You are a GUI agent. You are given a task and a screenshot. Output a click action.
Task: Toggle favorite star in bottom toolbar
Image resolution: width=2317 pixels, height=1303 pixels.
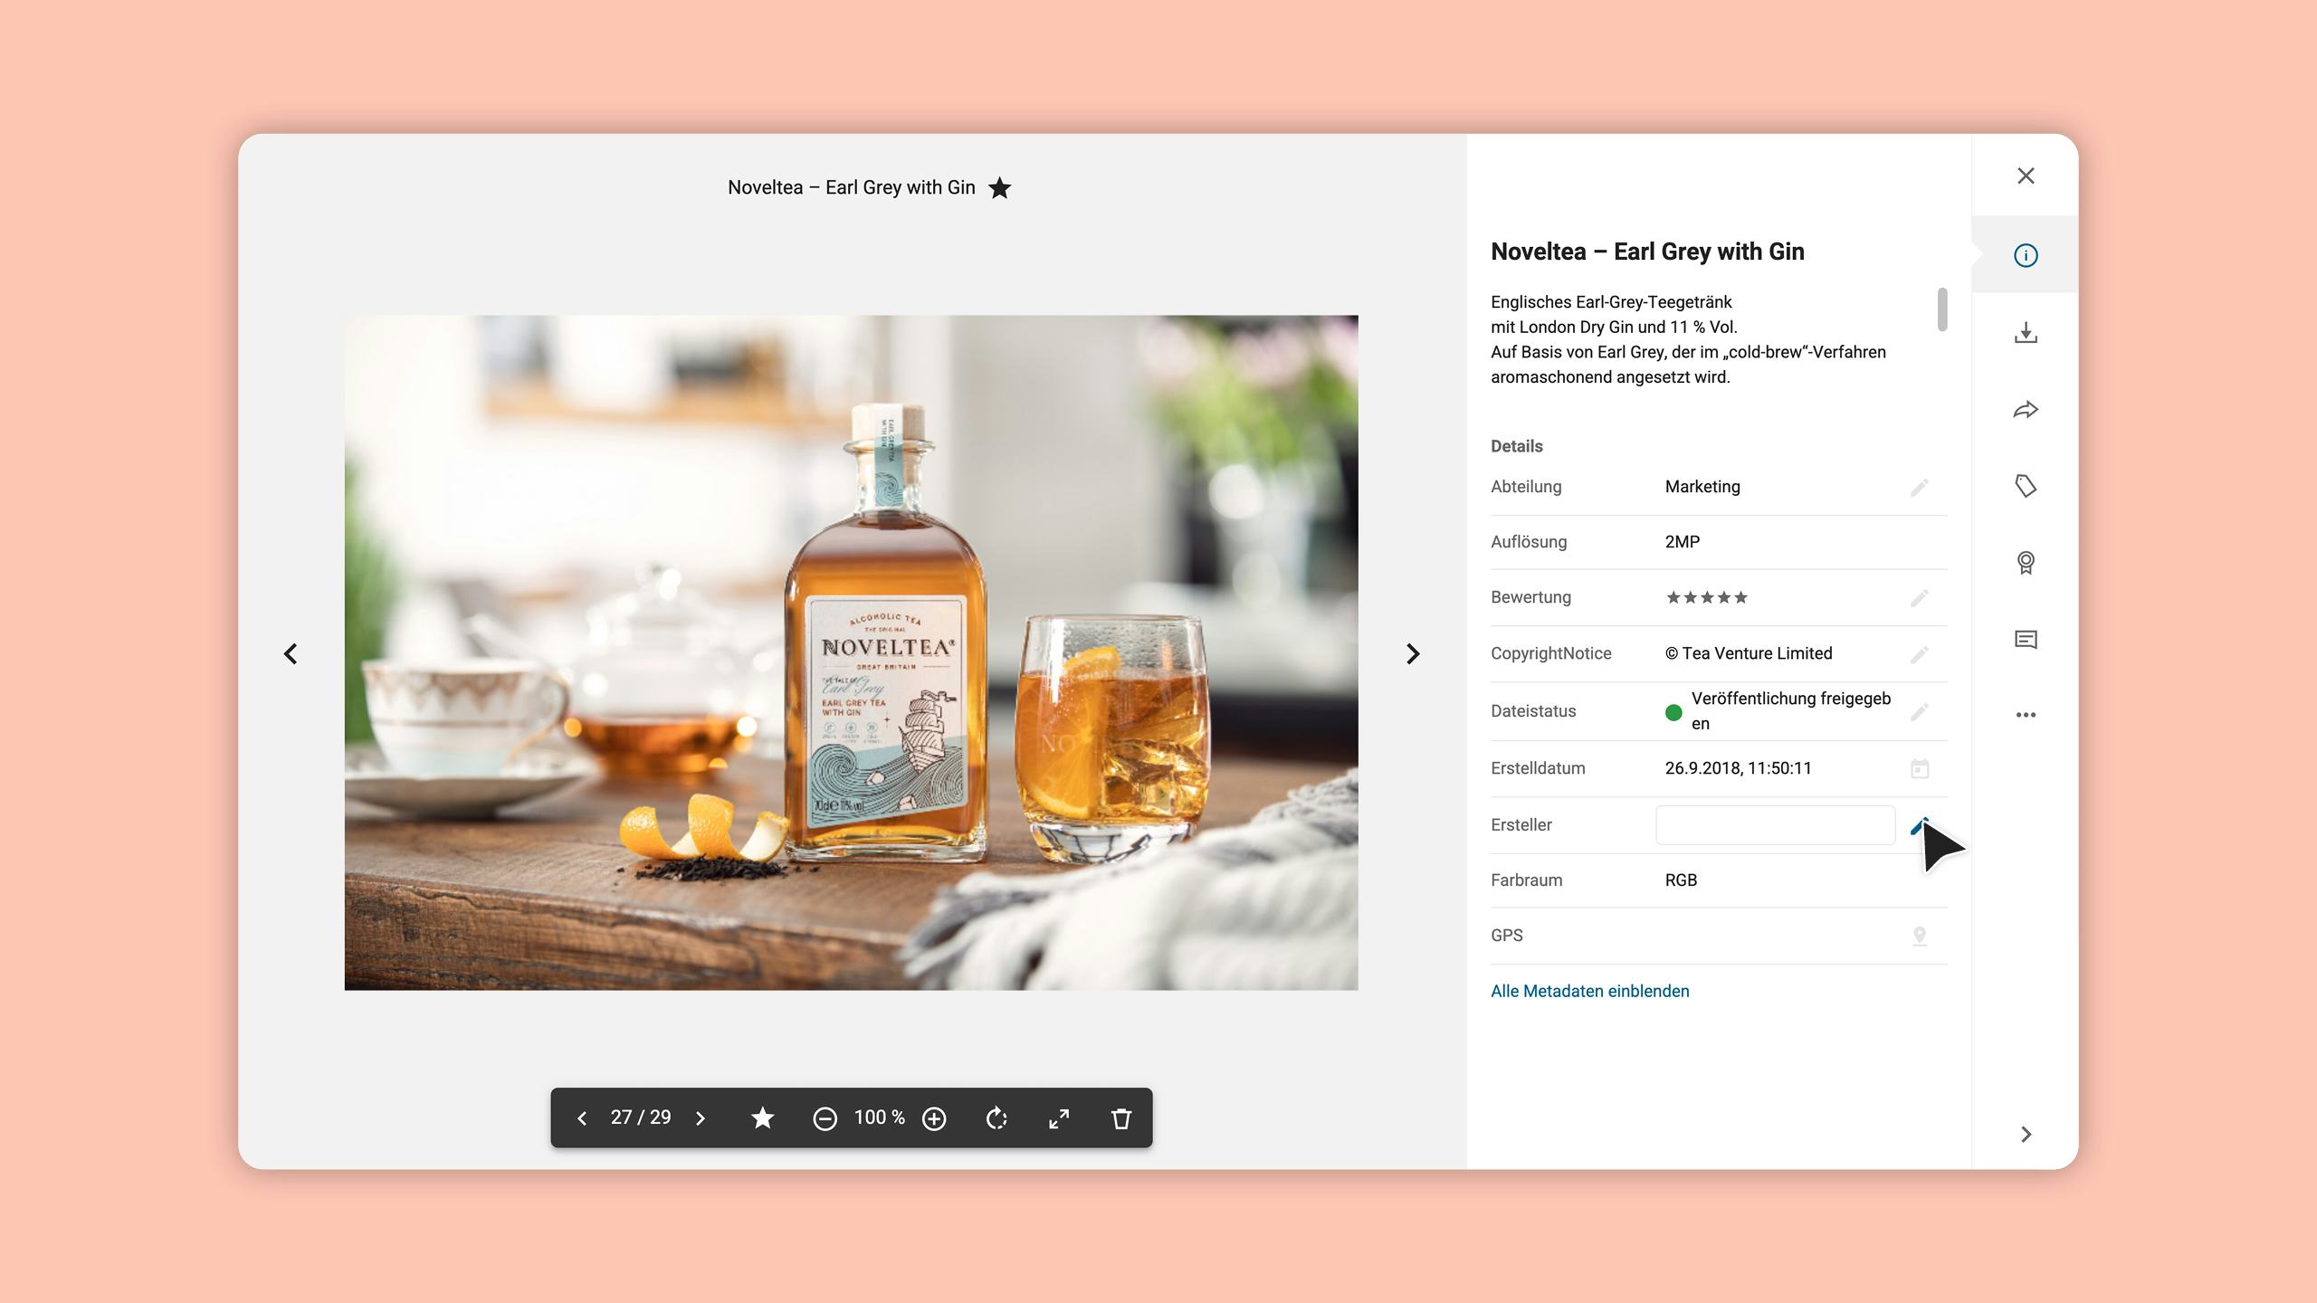(762, 1118)
